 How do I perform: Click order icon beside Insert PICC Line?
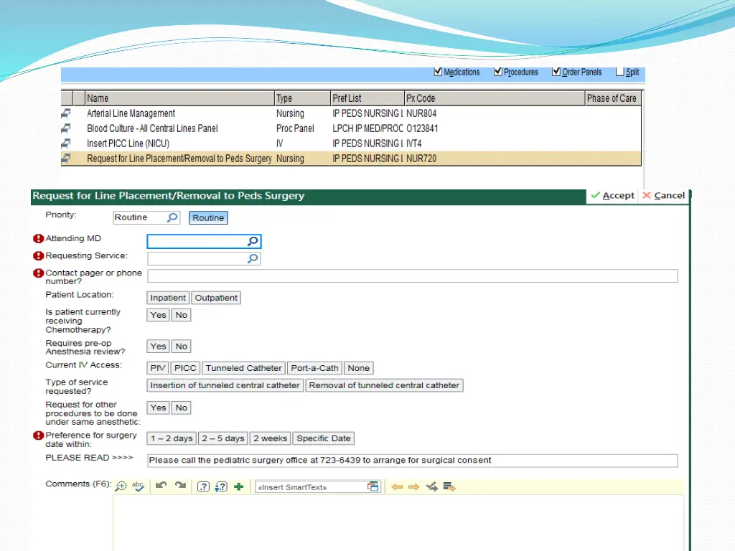coord(66,143)
